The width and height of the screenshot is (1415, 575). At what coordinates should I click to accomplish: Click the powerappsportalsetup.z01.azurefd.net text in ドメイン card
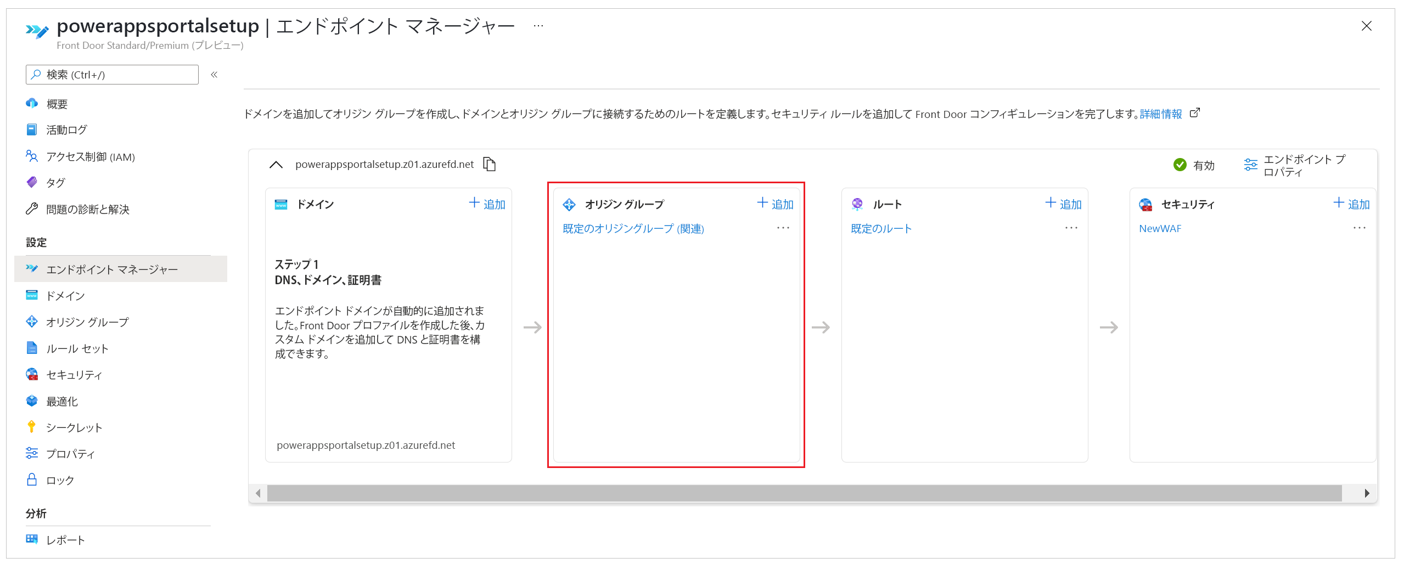(366, 446)
